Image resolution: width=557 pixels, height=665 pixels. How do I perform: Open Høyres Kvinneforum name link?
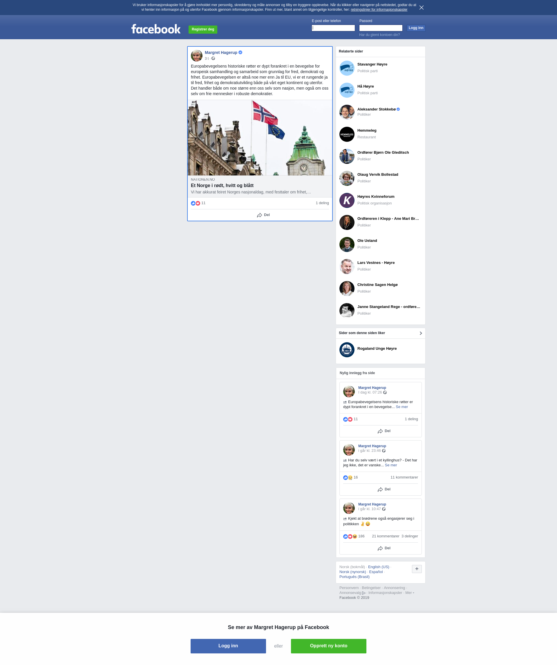click(x=376, y=197)
